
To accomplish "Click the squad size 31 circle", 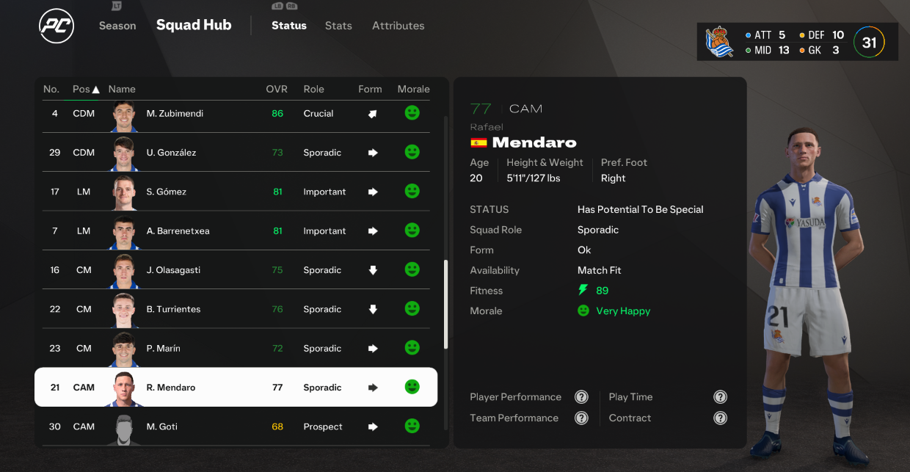I will tap(869, 43).
